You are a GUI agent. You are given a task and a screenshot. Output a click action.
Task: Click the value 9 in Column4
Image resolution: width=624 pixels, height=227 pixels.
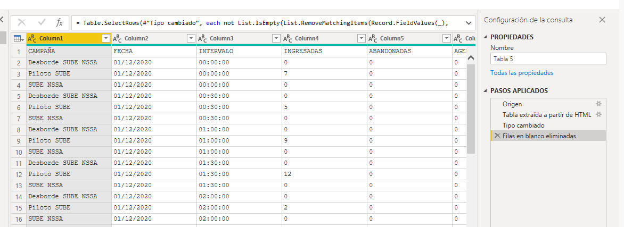(324, 140)
